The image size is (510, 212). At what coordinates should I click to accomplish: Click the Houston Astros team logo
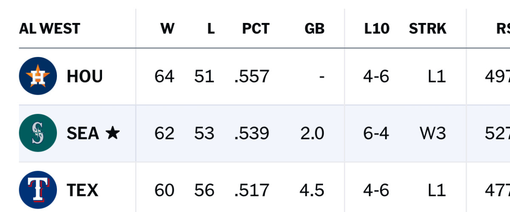tap(38, 76)
